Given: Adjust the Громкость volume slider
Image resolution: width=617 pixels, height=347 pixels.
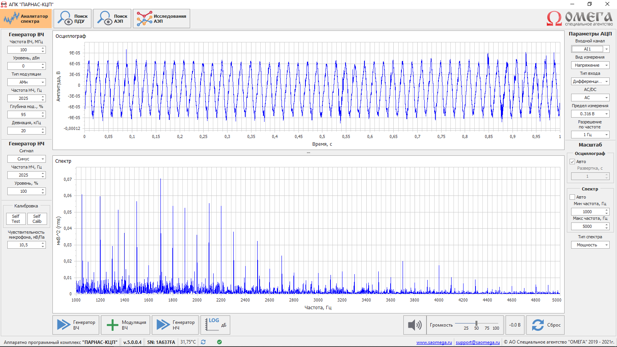Looking at the screenshot, I should [477, 323].
